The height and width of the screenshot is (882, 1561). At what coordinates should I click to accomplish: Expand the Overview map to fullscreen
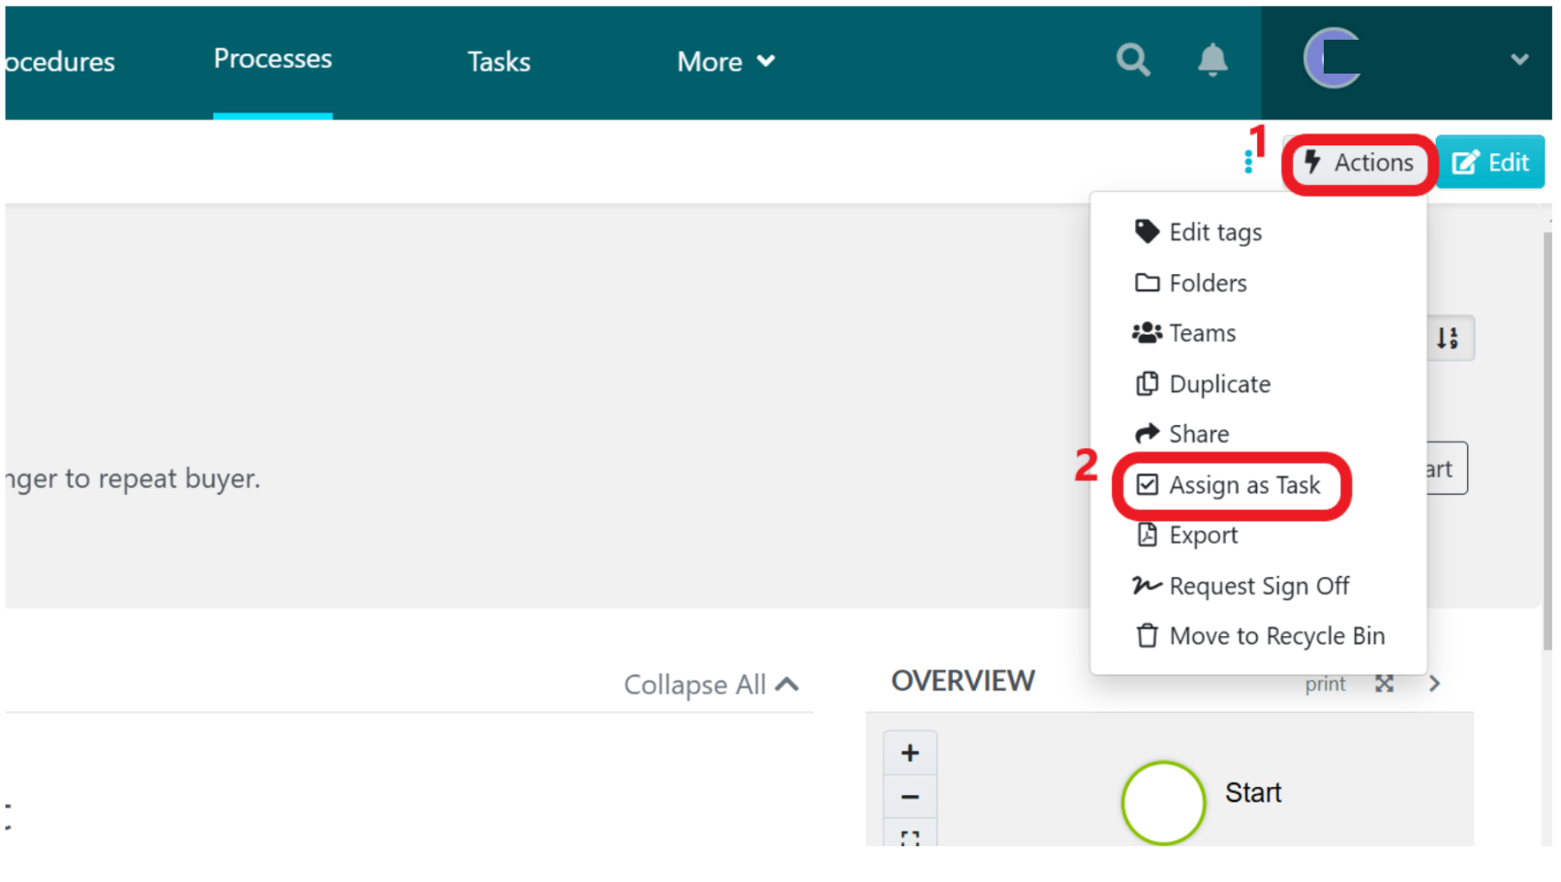point(1384,684)
